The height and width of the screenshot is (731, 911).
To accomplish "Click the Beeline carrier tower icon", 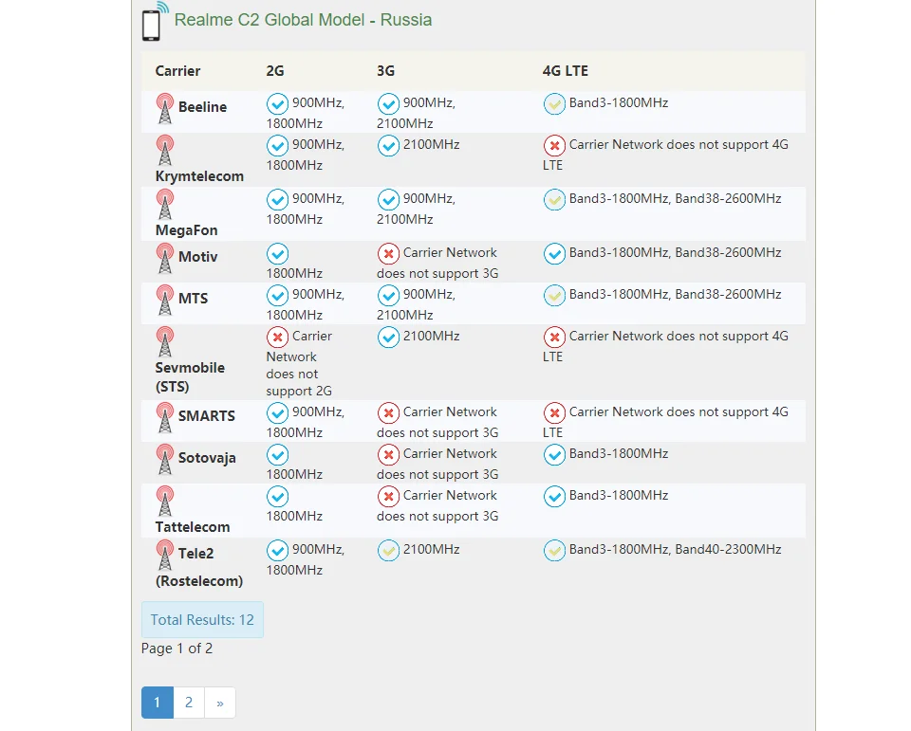I will click(x=165, y=109).
